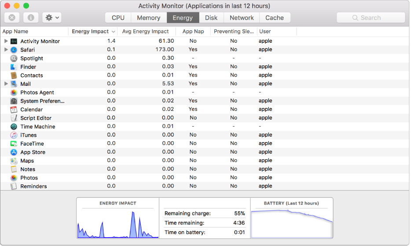This screenshot has width=411, height=246.
Task: Switch to the CPU tab
Action: point(118,18)
